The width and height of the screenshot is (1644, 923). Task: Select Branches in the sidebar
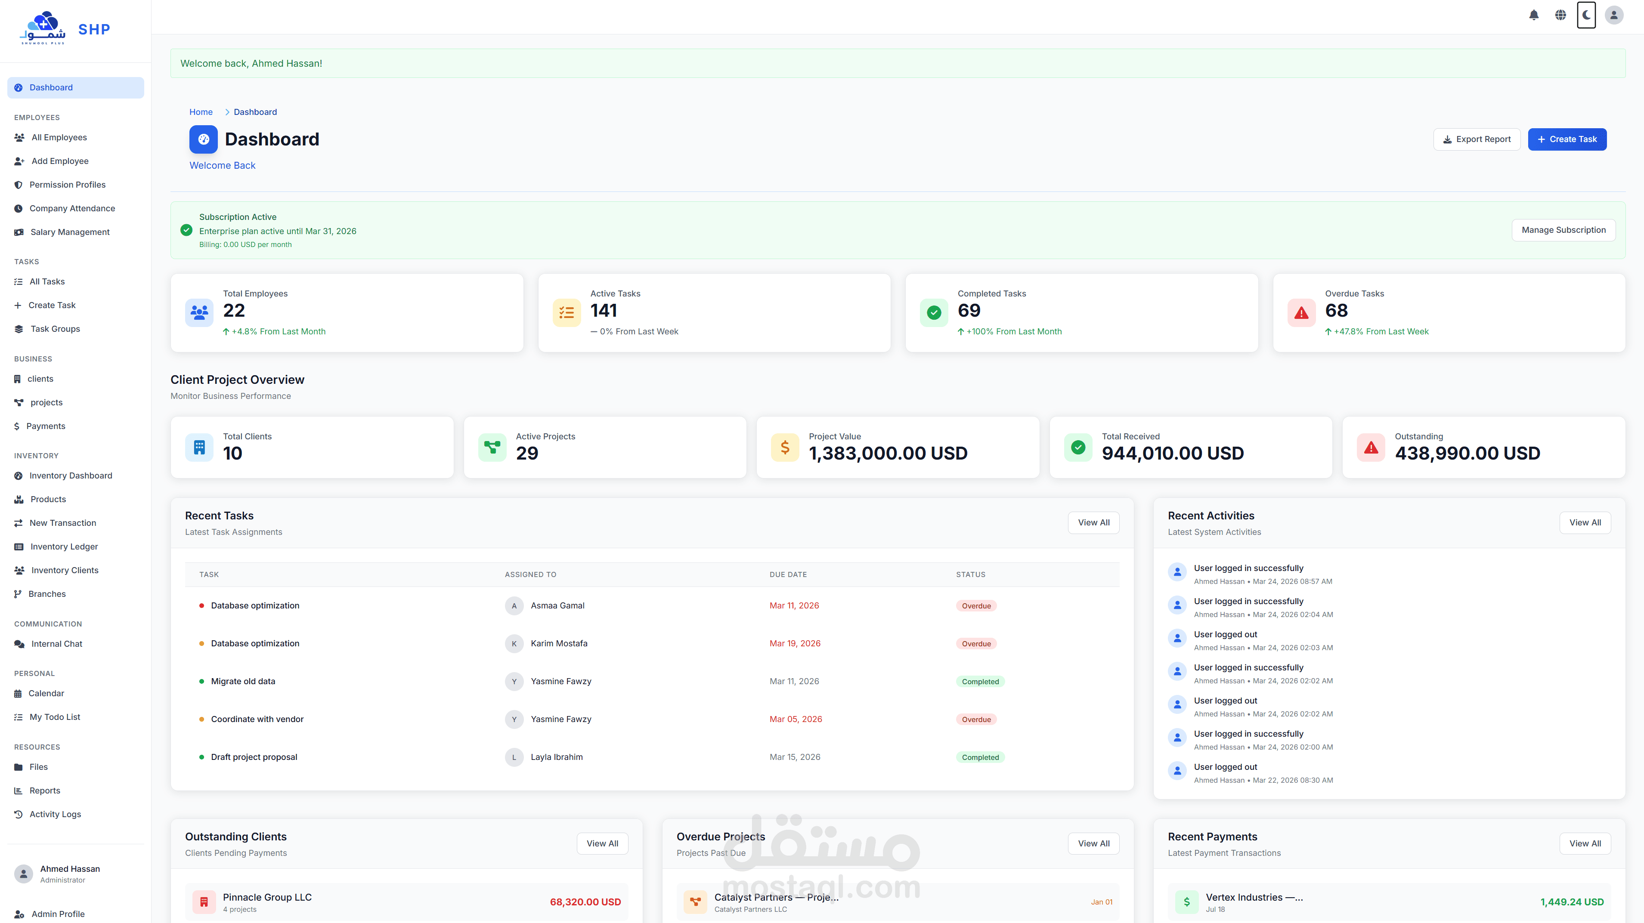tap(48, 594)
